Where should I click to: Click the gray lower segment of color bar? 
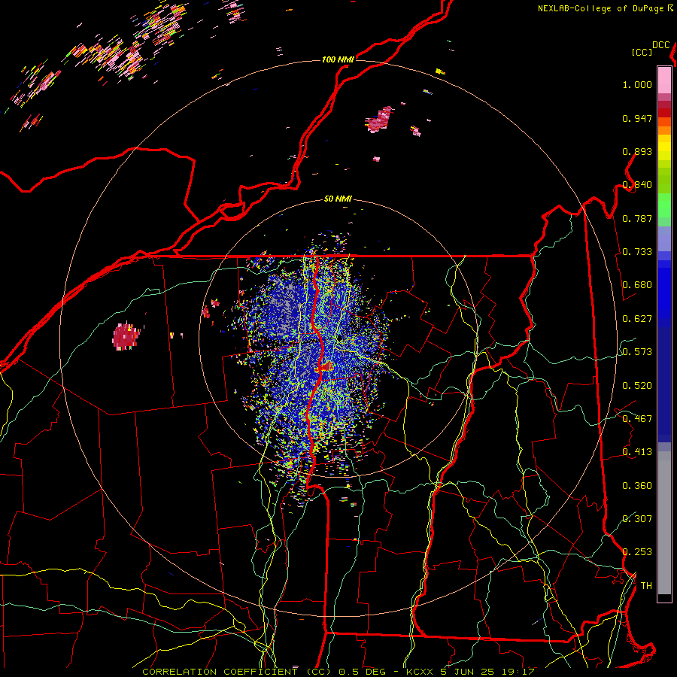(x=664, y=523)
